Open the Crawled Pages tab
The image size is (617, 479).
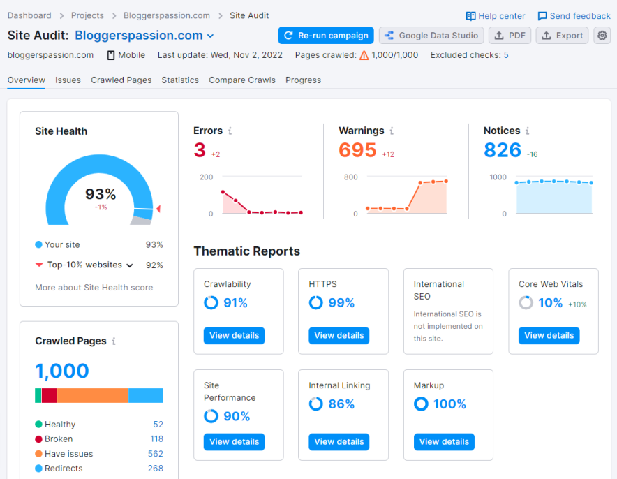click(121, 80)
